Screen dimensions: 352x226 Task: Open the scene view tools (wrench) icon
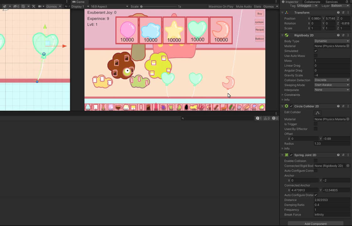click(34, 7)
